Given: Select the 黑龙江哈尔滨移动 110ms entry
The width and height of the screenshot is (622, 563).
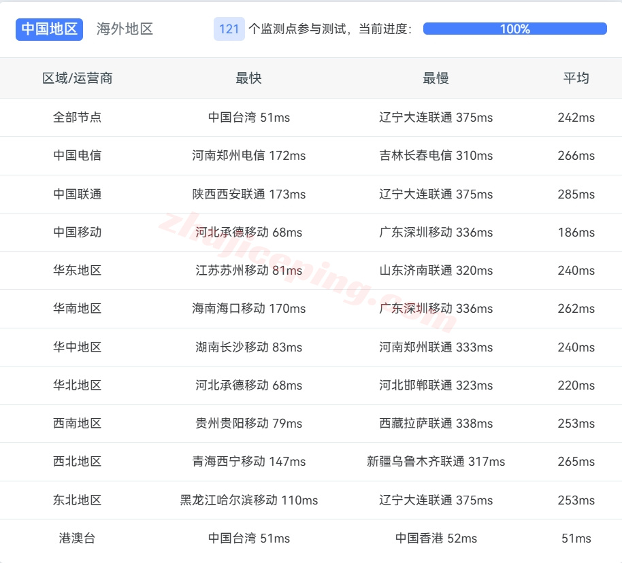Looking at the screenshot, I should [248, 500].
